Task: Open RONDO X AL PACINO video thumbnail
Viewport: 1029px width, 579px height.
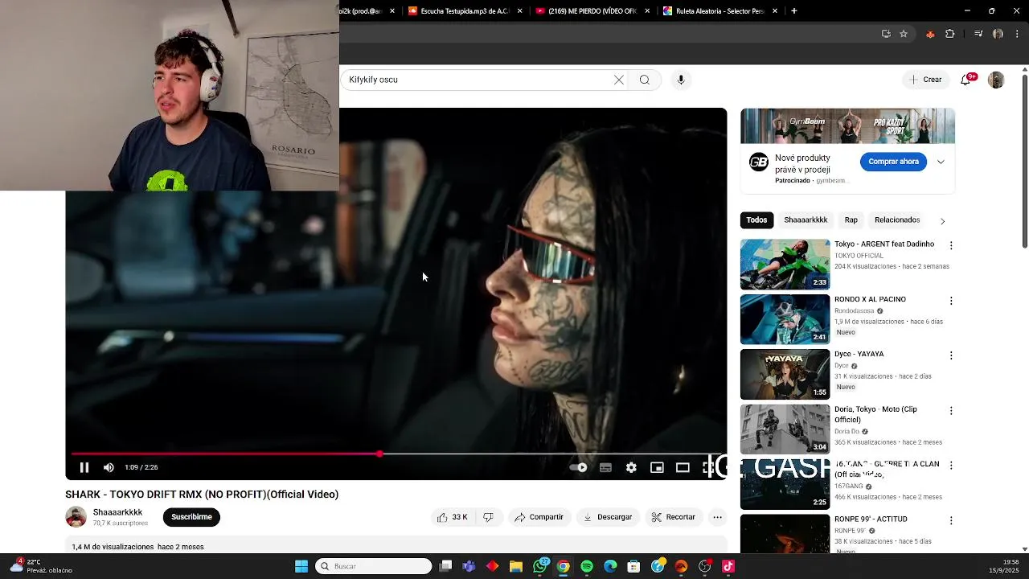Action: tap(785, 319)
